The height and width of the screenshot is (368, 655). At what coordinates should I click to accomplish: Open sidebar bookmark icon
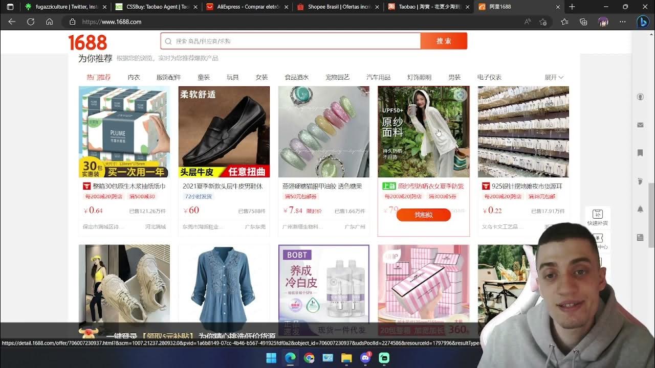coord(640,153)
